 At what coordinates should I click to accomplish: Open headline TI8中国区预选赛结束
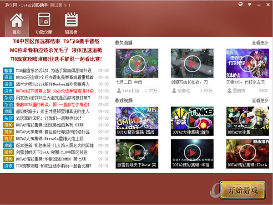click(x=36, y=41)
